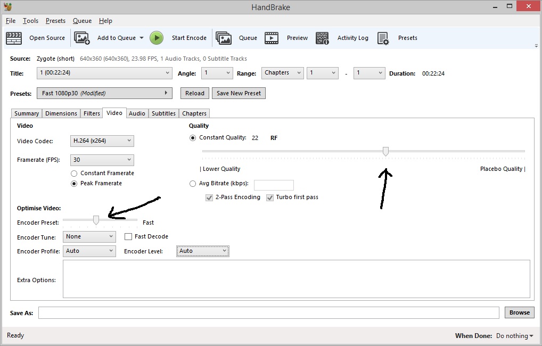The height and width of the screenshot is (346, 542).
Task: Toggle the Turbo first pass checkbox
Action: [269, 197]
